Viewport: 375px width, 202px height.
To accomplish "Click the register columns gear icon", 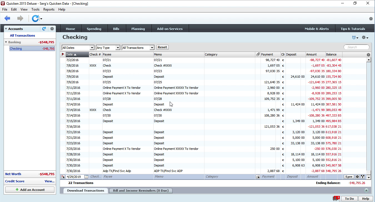I will point(369,55).
